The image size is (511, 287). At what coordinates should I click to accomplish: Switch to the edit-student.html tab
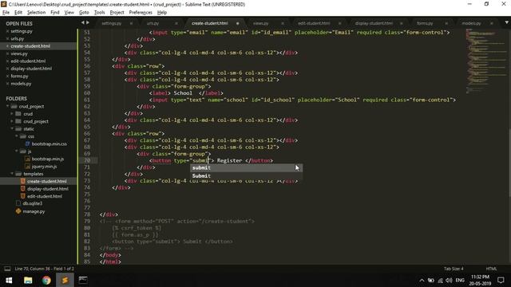314,23
